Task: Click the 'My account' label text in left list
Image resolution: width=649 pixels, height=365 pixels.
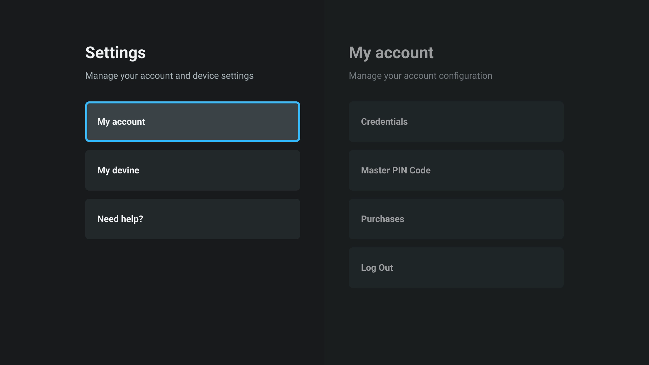Action: [x=121, y=122]
